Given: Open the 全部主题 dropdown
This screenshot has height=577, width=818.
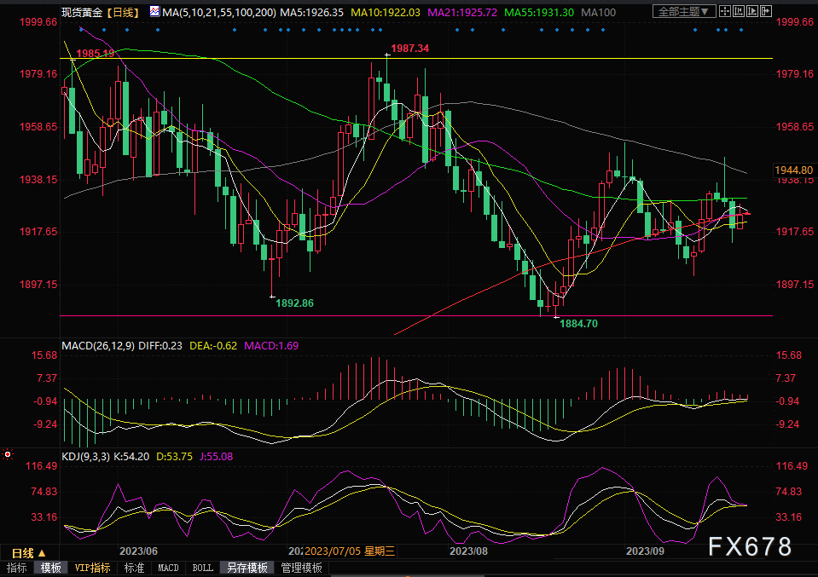Looking at the screenshot, I should click(x=682, y=12).
